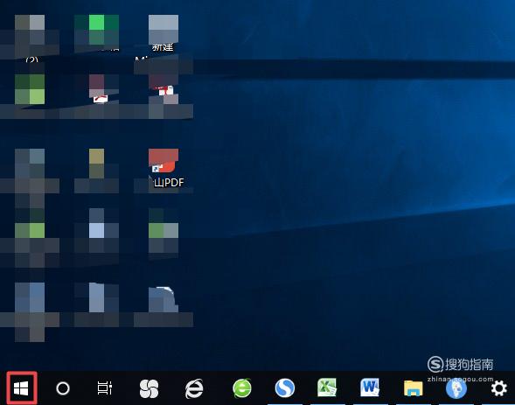Launch the green 360 browser icon
This screenshot has height=405, width=515.
point(242,388)
